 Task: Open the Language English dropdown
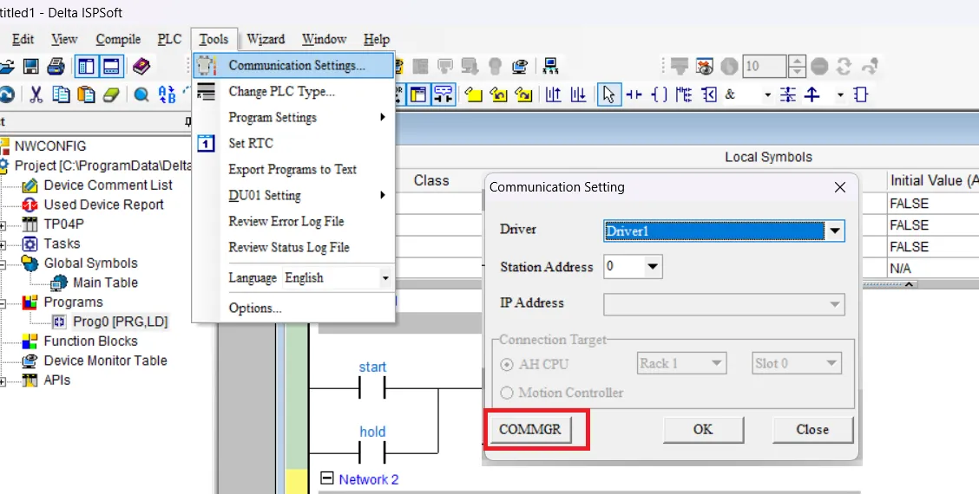[385, 278]
